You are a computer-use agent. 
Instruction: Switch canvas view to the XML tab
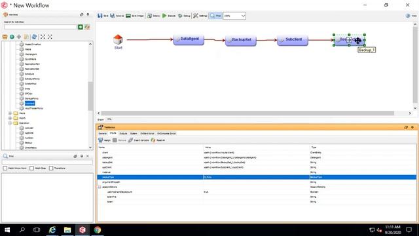(109, 119)
